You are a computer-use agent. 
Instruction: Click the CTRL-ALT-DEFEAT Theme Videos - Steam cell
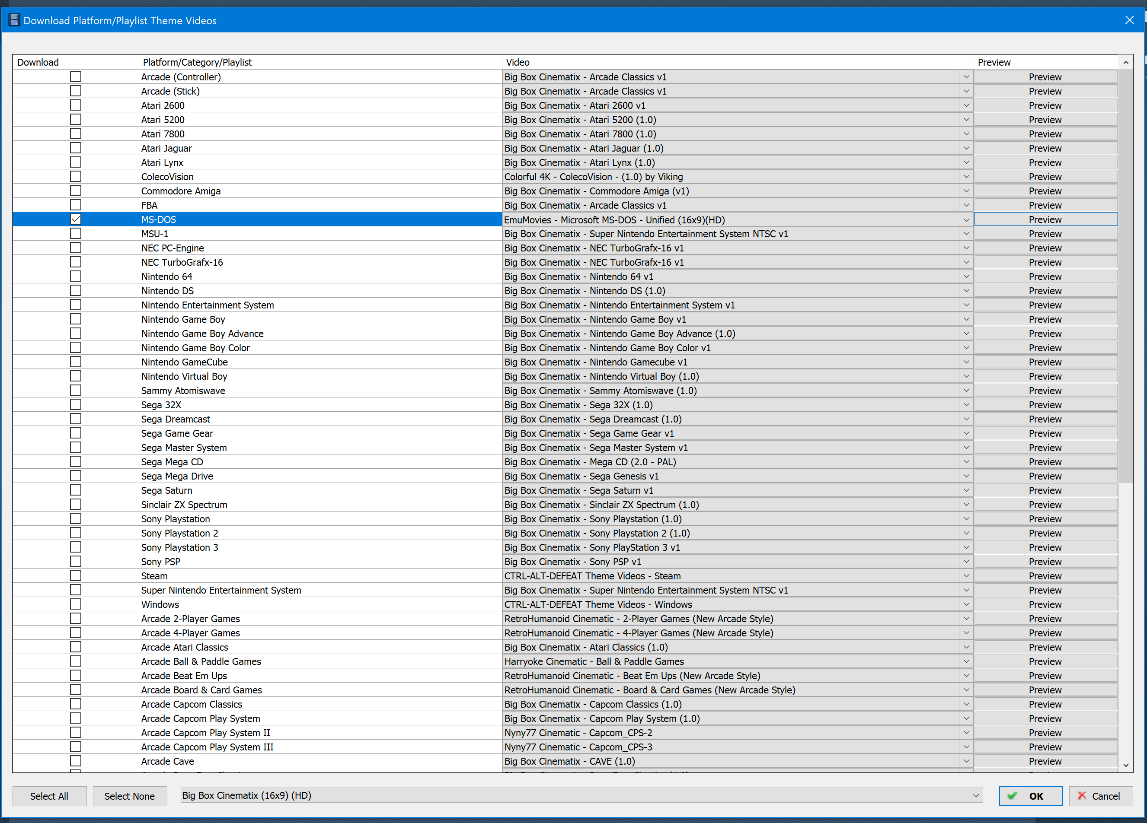coord(731,575)
